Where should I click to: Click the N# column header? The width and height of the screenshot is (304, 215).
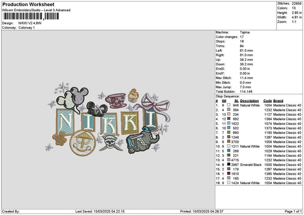point(224,101)
